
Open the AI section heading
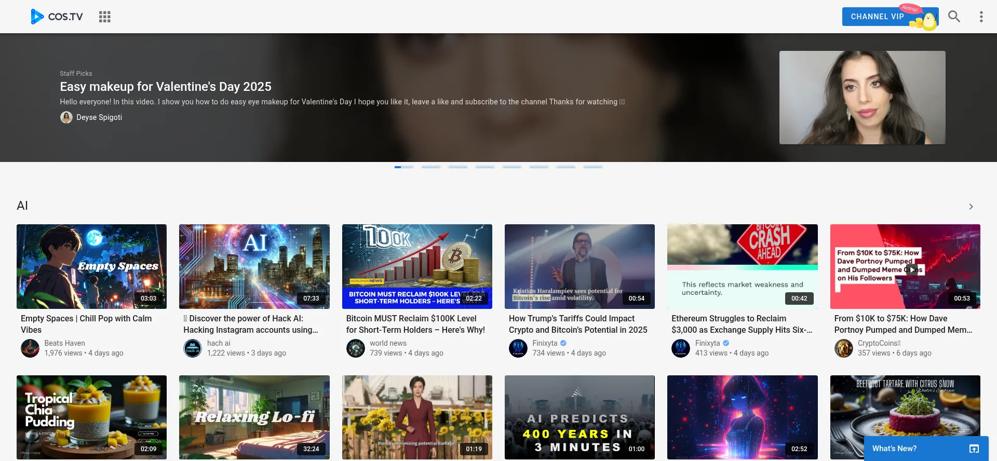point(22,206)
